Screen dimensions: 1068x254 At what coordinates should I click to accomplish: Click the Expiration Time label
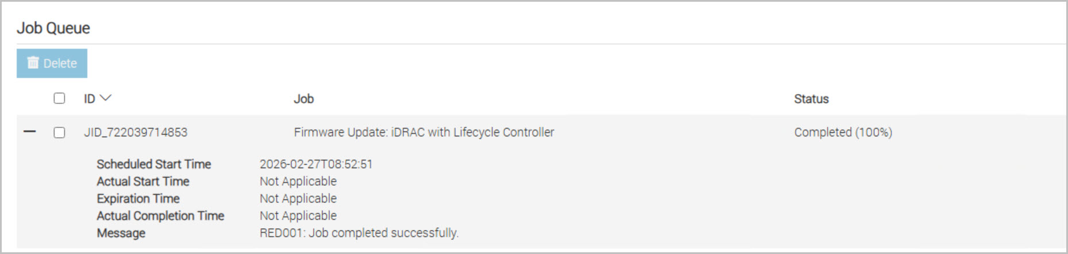click(138, 198)
